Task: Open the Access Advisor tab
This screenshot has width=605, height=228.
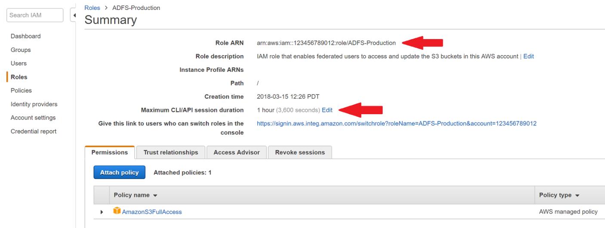Action: 236,152
